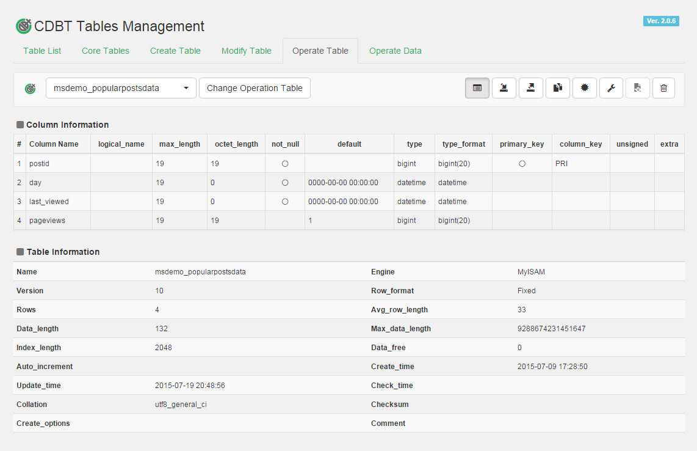Open the Create Table tab
Screen dimensions: 697x451
point(175,51)
